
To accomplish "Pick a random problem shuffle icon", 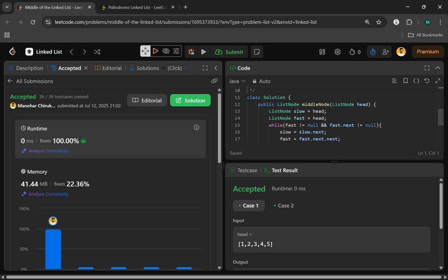I will pyautogui.click(x=97, y=52).
